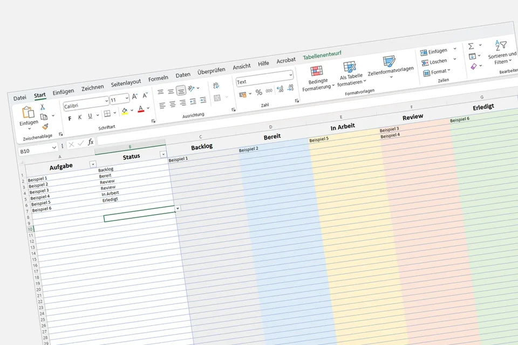This screenshot has width=518, height=345.
Task: Click the align right icon
Action: click(183, 103)
